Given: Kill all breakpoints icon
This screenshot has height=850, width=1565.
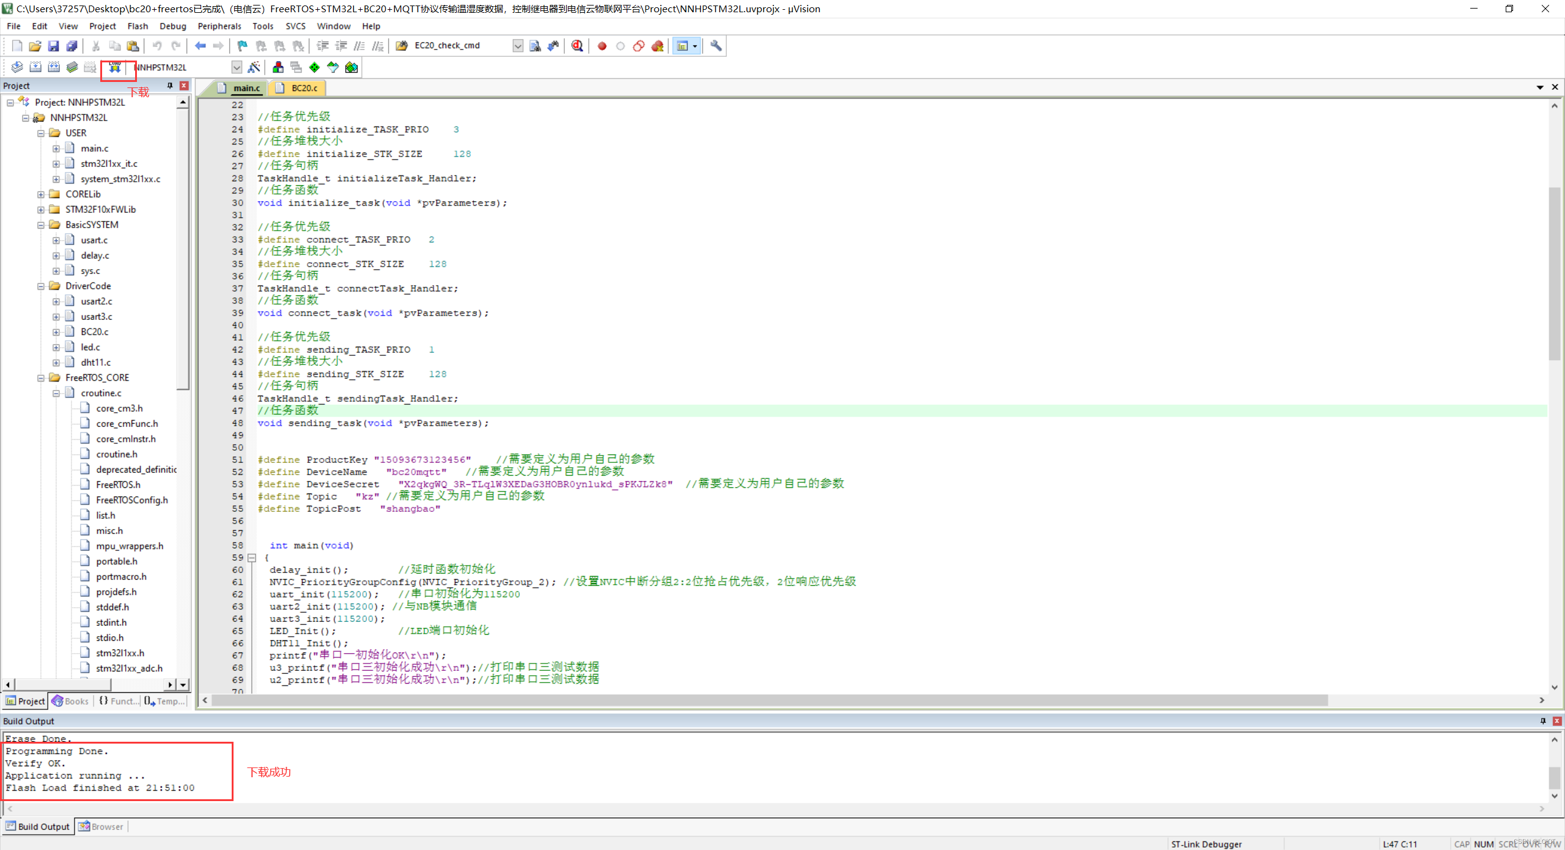Looking at the screenshot, I should point(657,46).
